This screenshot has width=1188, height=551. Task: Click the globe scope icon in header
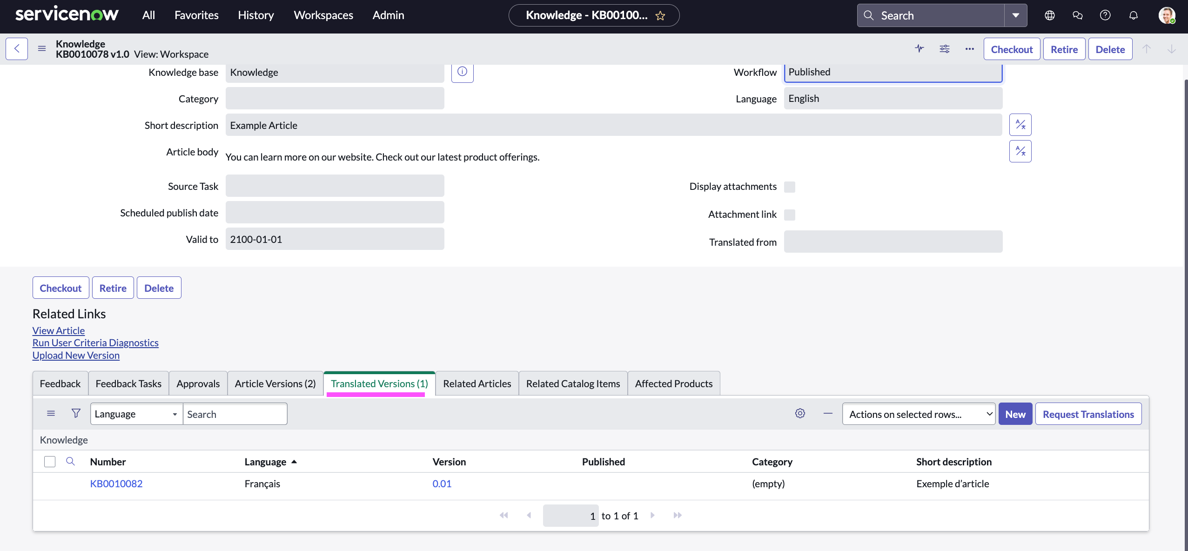pos(1049,15)
